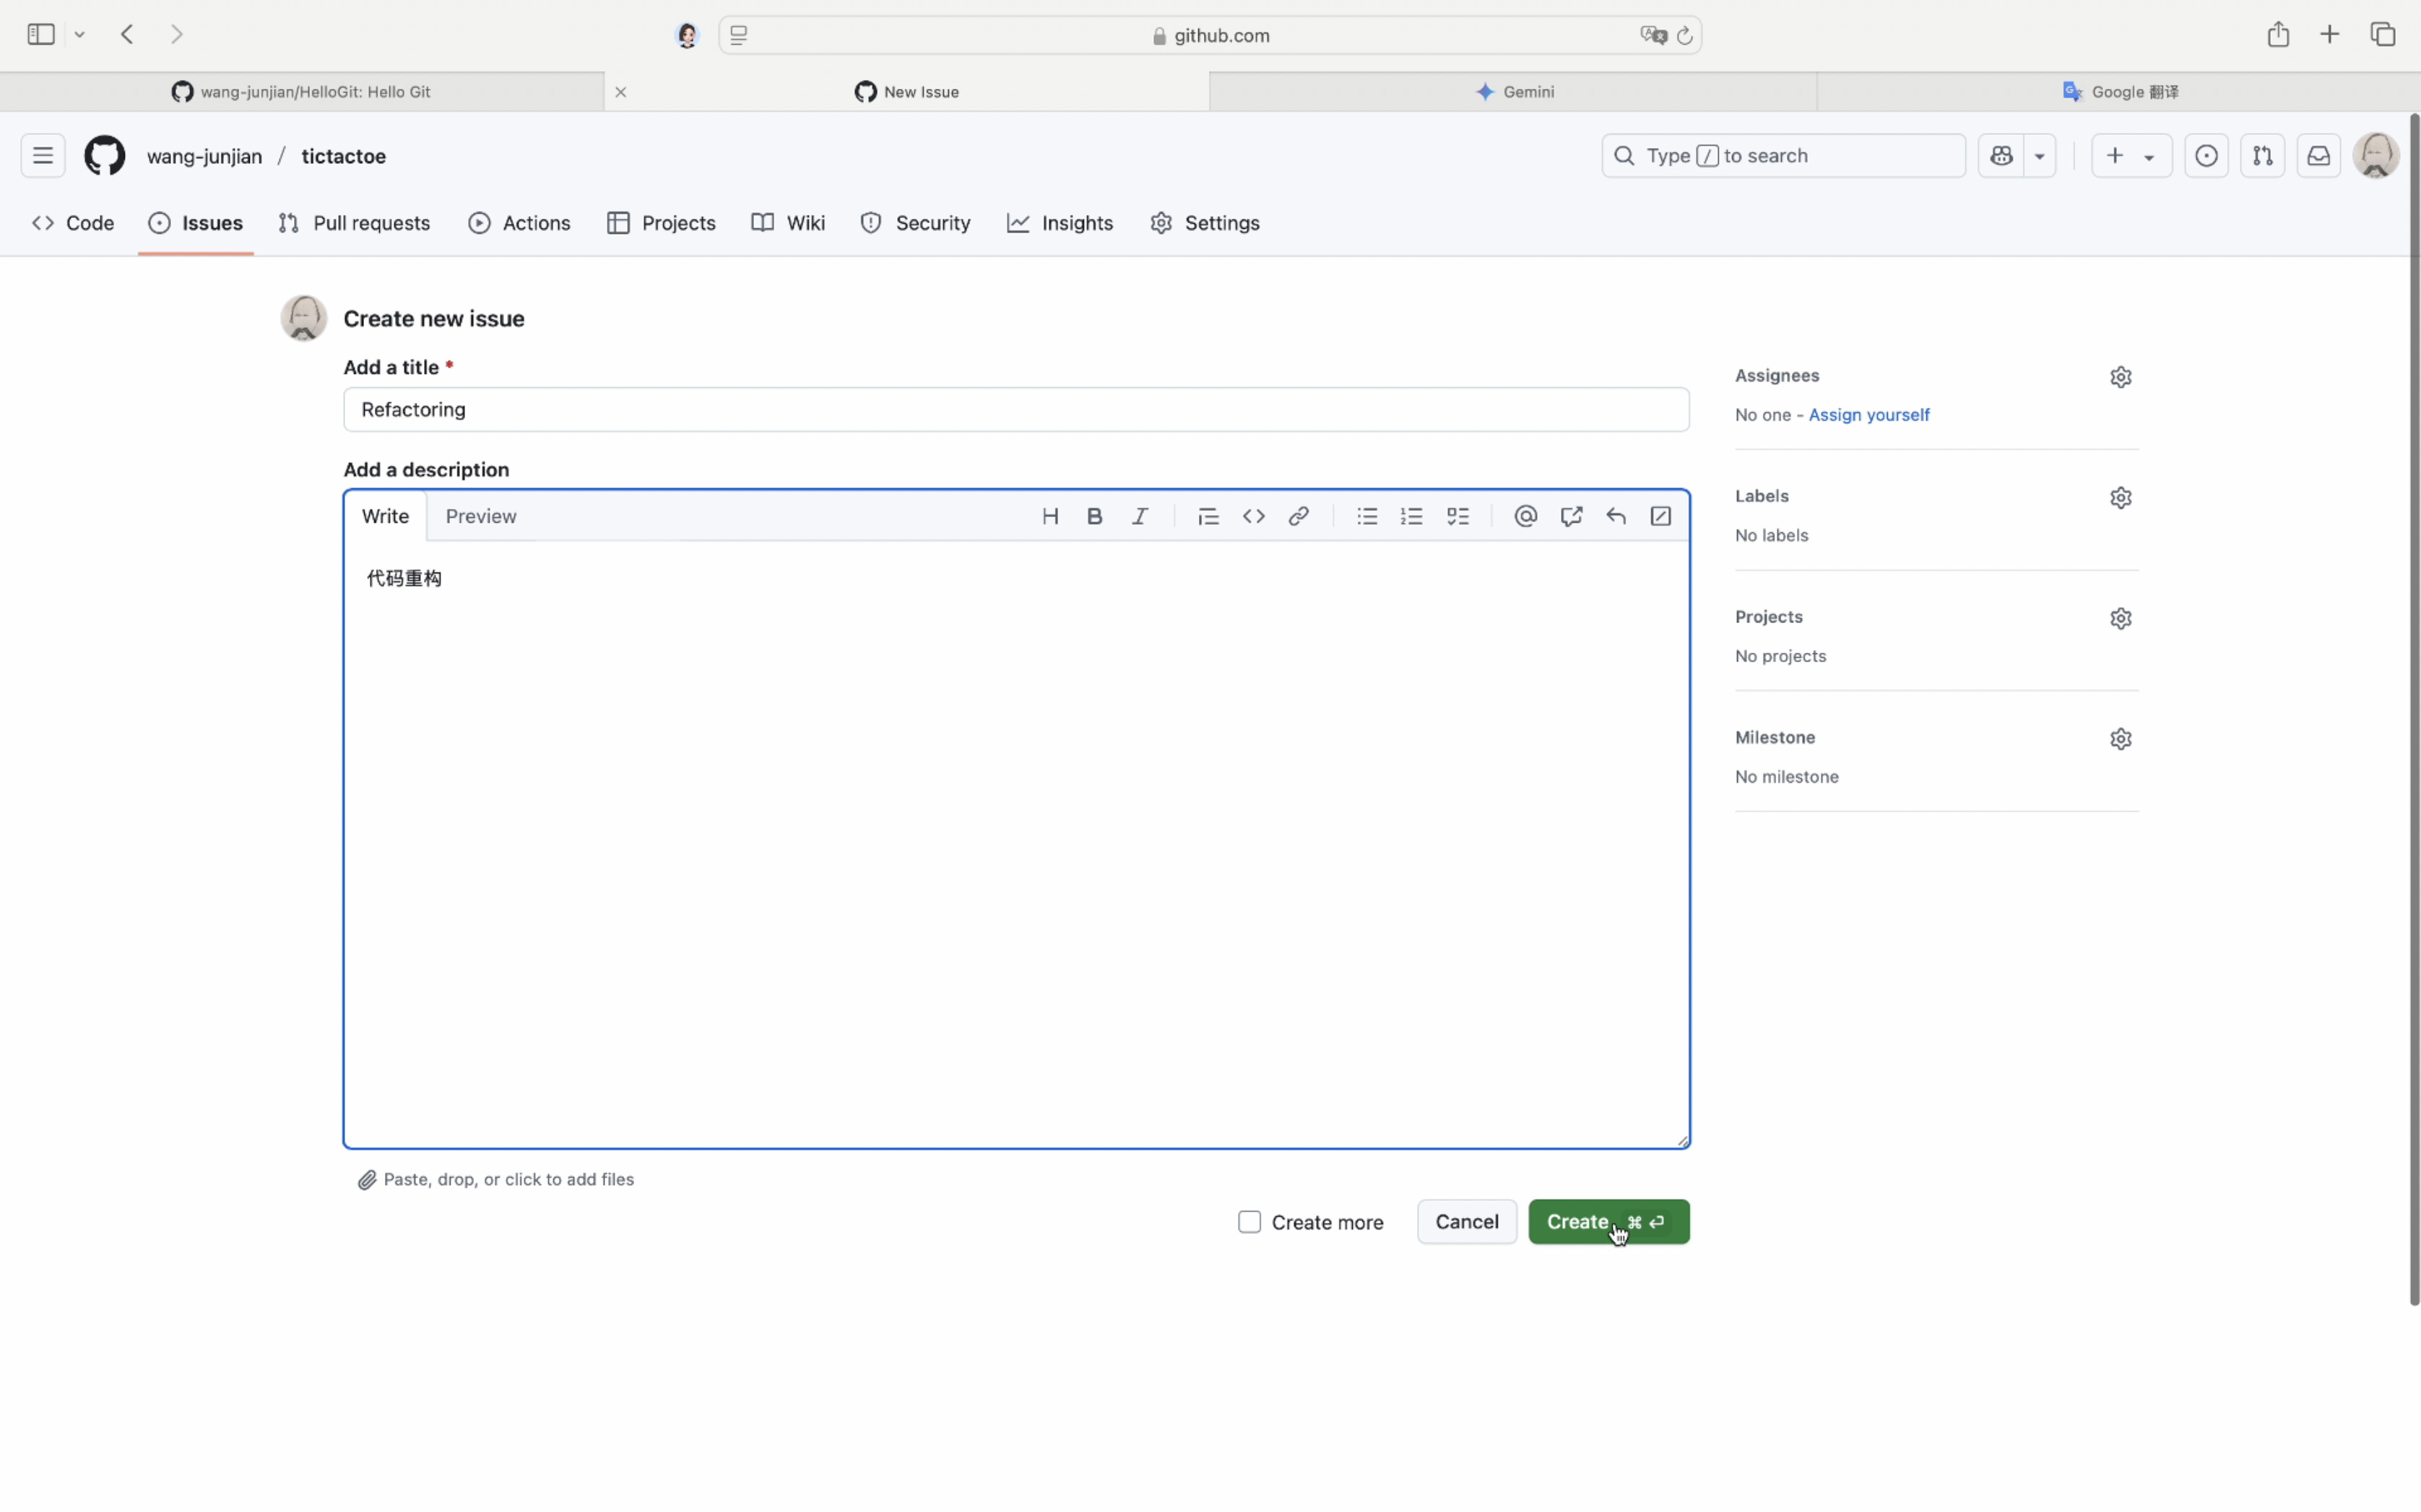Screen dimensions: 2421x1512
Task: Click the issue title input field
Action: (1015, 410)
